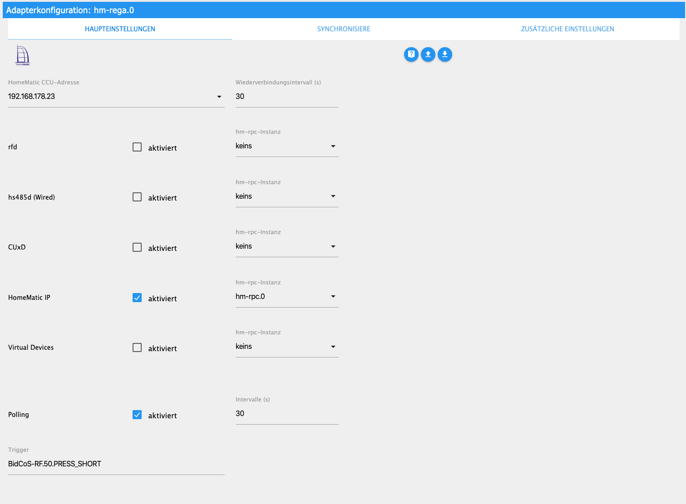Open the HomeMatic CCU-Adresse dropdown
This screenshot has width=686, height=504.
pyautogui.click(x=116, y=97)
